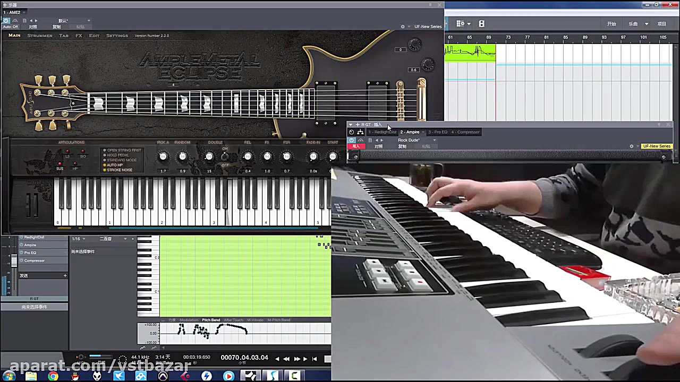This screenshot has width=680, height=382.
Task: Launch Google Chrome from the taskbar
Action: coord(53,377)
